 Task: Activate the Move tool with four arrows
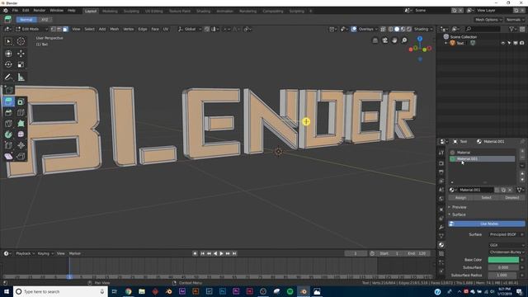coord(21,54)
